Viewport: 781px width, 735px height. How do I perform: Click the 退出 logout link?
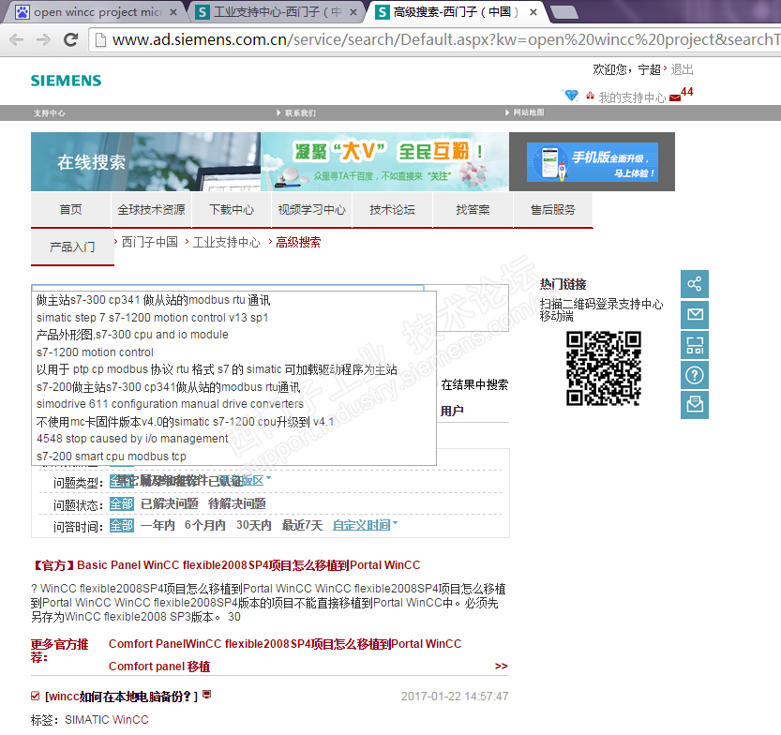[x=682, y=69]
